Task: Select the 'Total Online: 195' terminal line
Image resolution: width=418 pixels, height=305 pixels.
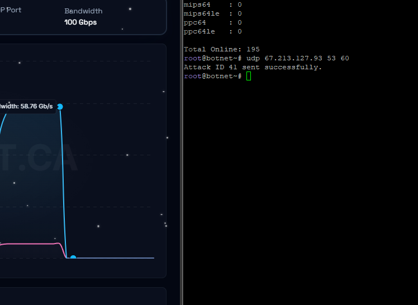Action: [221, 49]
